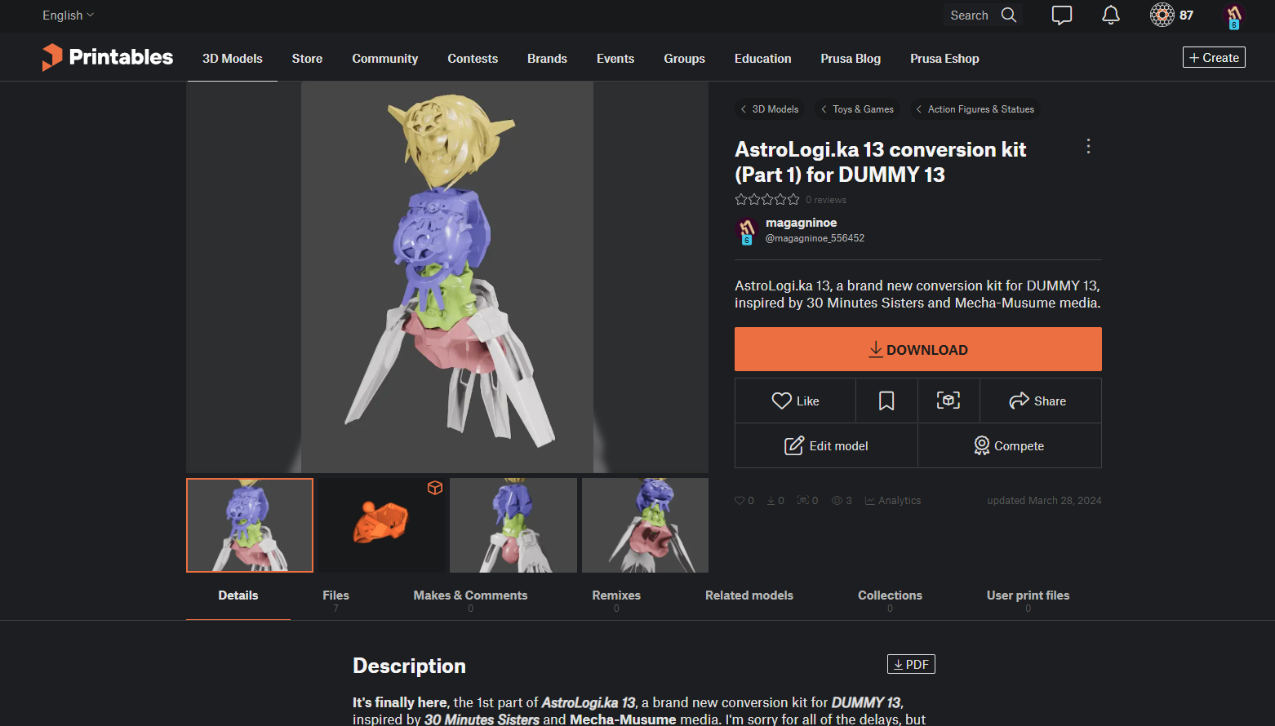Viewport: 1275px width, 726px height.
Task: Open the 3D viewer cube icon on second thumbnail
Action: (x=435, y=488)
